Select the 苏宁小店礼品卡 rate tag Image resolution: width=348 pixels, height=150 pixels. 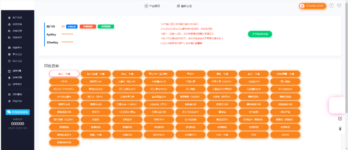click(190, 112)
